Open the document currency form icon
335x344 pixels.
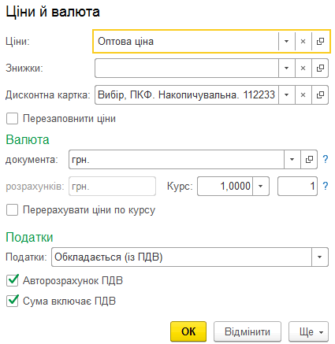click(x=309, y=160)
